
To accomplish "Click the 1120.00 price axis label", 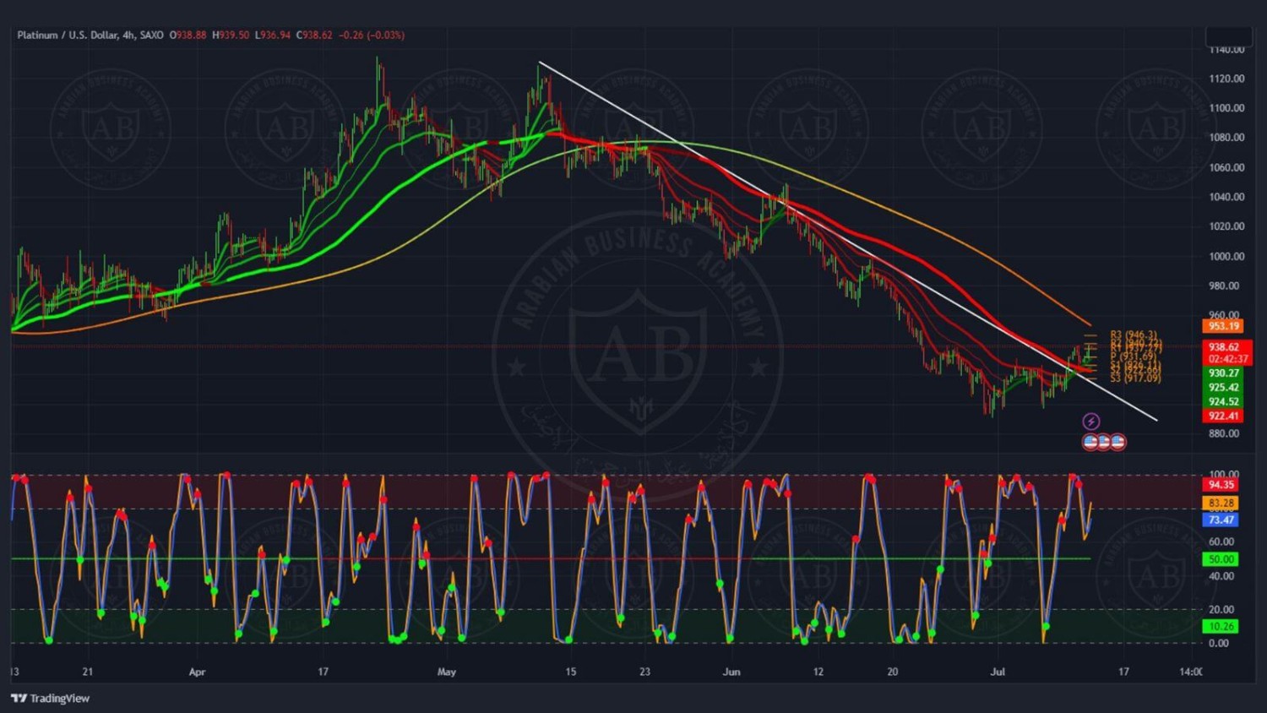I will click(x=1226, y=79).
